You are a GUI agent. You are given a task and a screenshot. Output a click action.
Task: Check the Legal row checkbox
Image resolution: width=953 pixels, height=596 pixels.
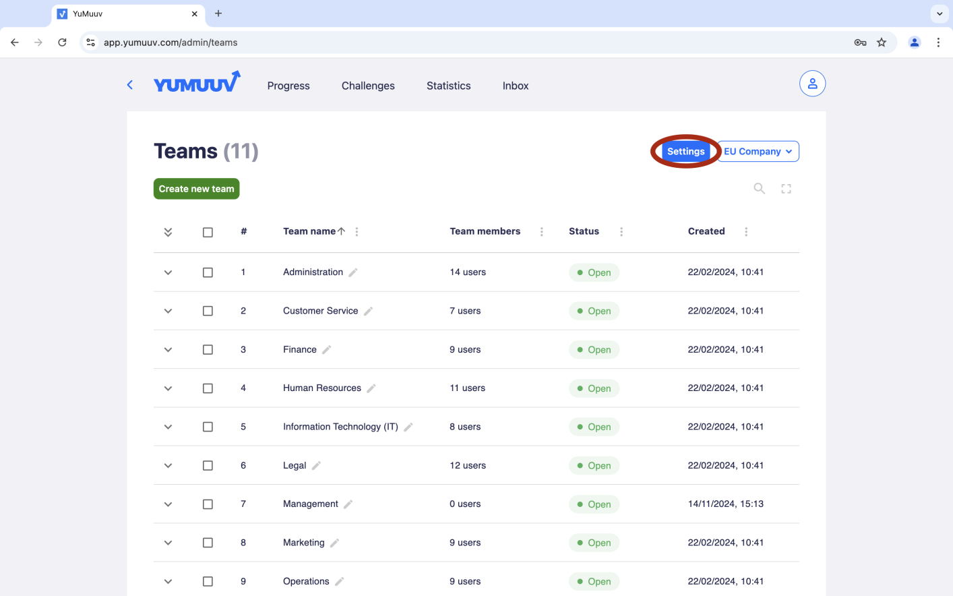[x=208, y=466]
